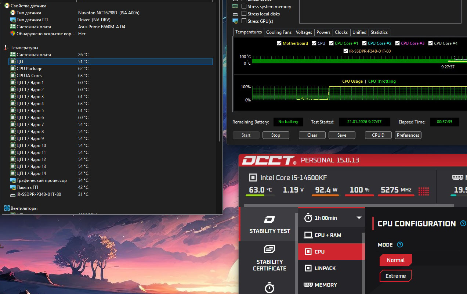Click the board icon of Системная плата 26 °C row
467x294 pixels.
point(13,55)
